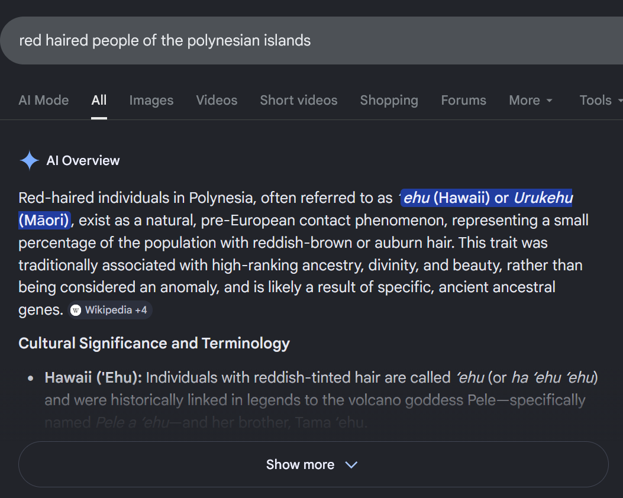Click the Cultural Significance and Terminology heading

click(154, 344)
